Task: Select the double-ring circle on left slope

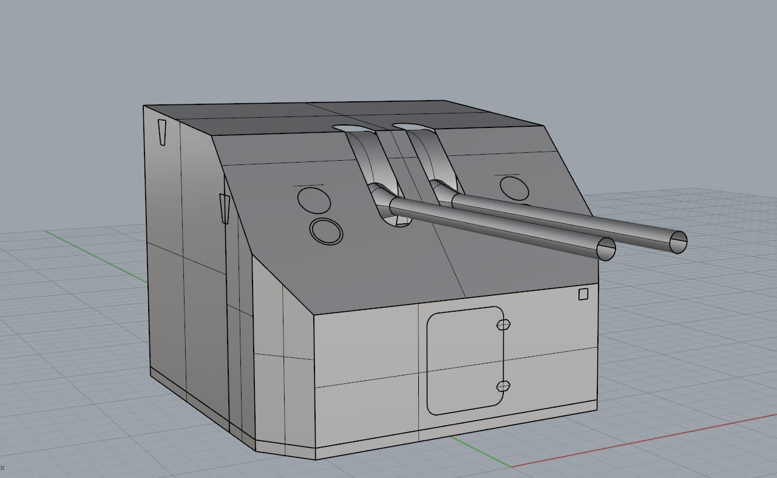Action: 326,231
